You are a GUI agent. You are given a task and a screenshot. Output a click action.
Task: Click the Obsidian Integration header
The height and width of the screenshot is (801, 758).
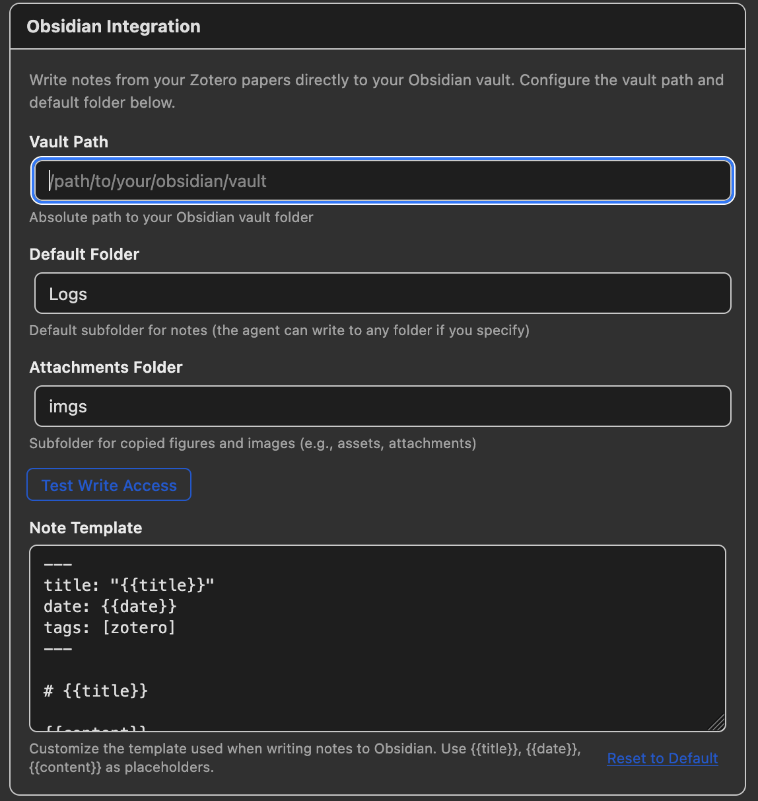point(113,26)
